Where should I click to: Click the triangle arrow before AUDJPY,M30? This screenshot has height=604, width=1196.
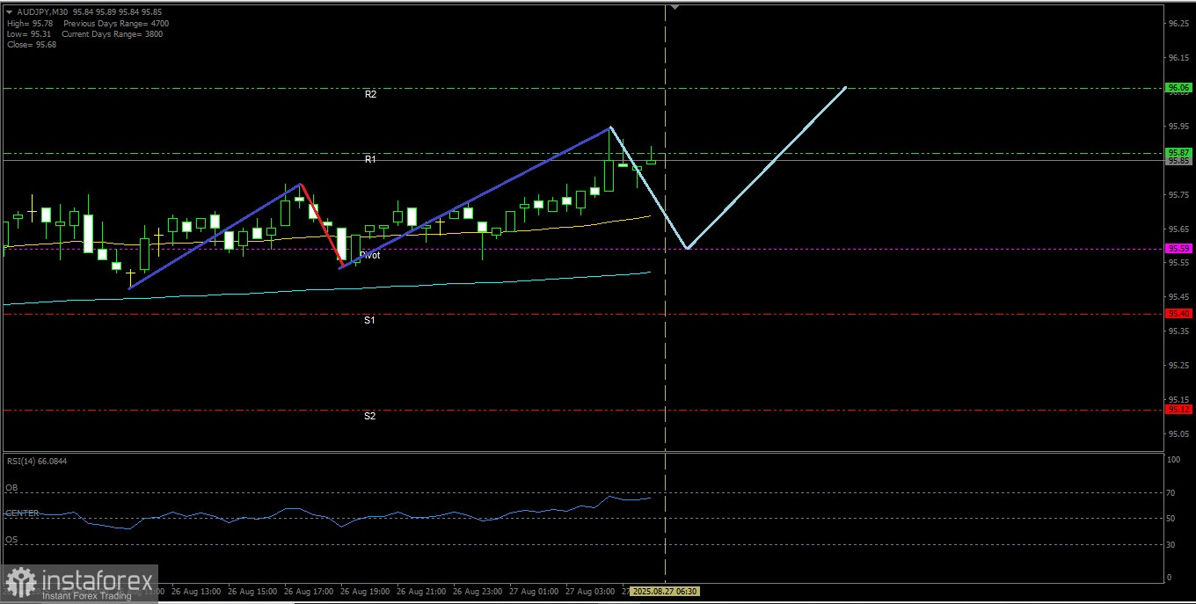10,12
